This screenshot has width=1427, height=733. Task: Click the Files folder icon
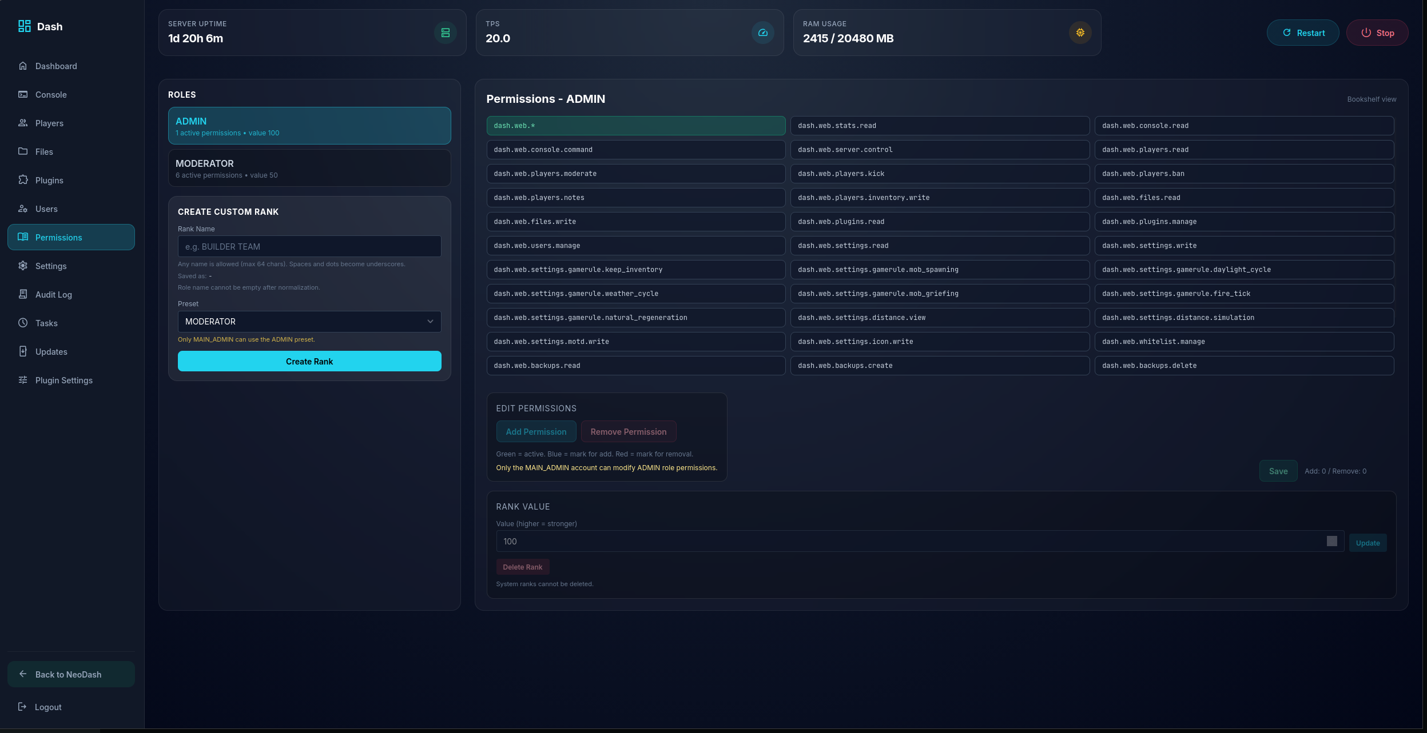[23, 151]
